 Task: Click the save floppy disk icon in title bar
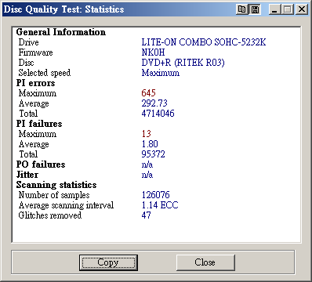click(255, 9)
